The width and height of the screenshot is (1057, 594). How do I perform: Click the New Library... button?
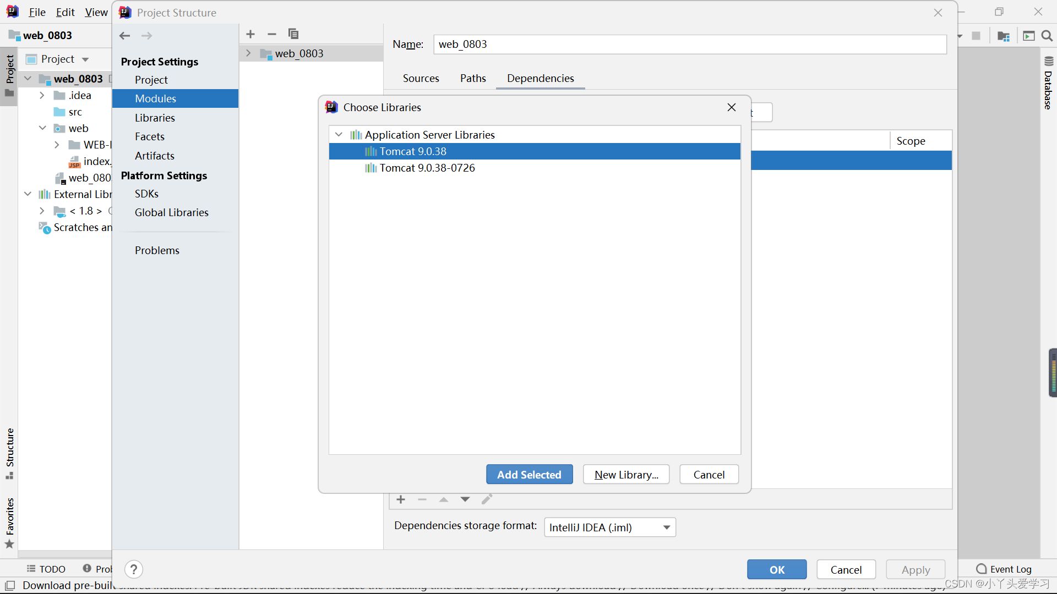pyautogui.click(x=626, y=474)
